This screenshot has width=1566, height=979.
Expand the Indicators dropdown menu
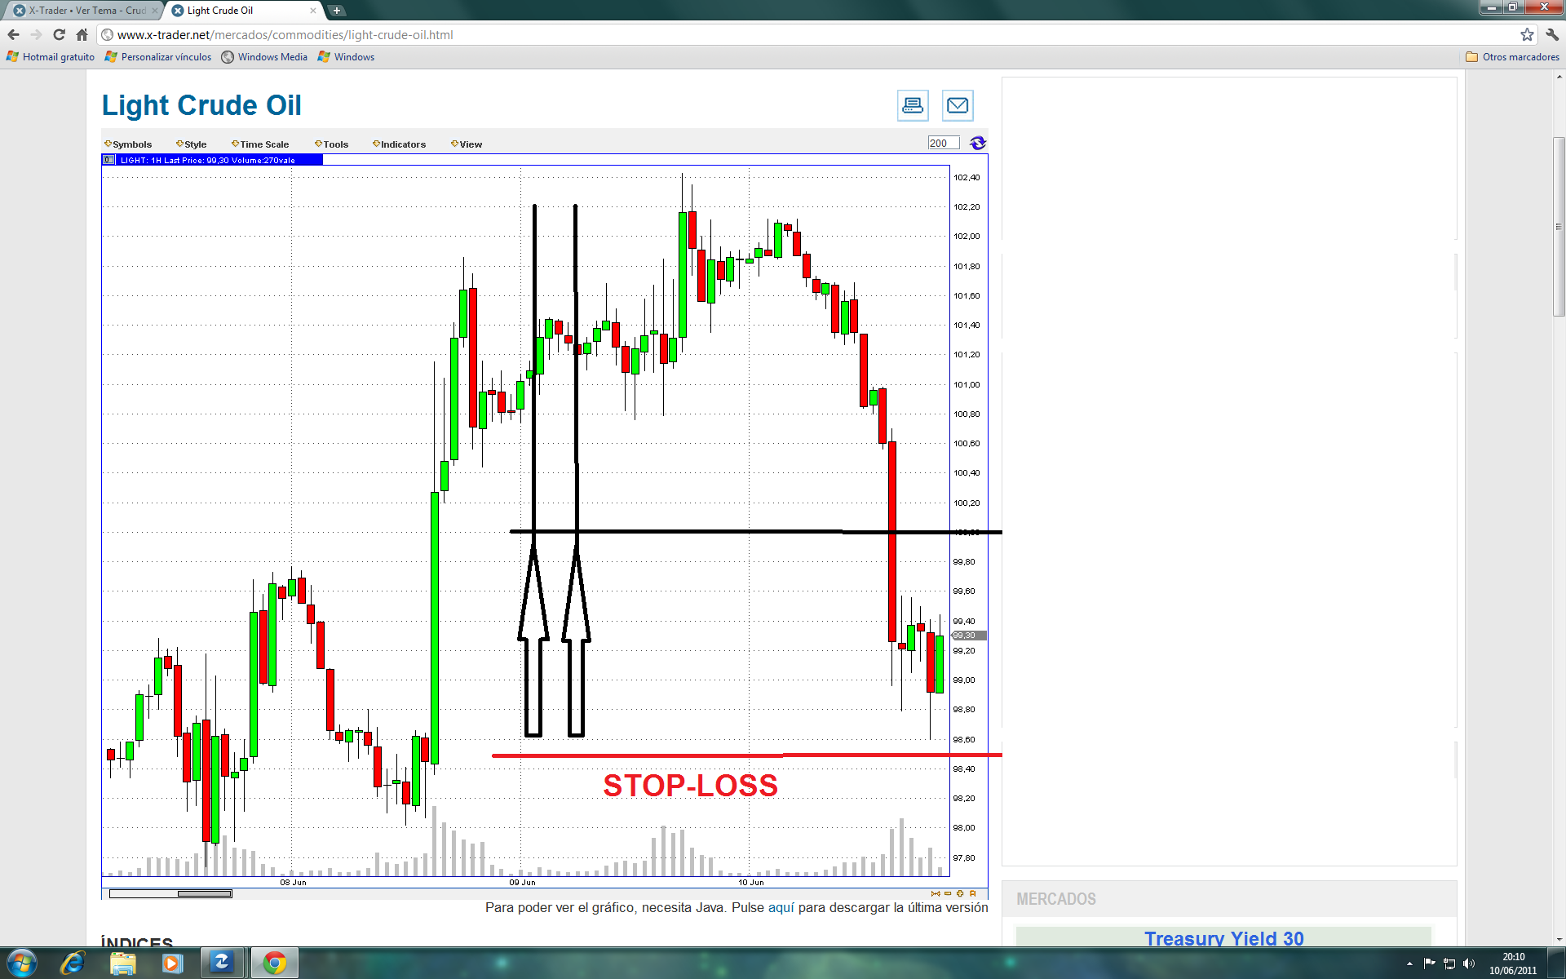point(400,144)
